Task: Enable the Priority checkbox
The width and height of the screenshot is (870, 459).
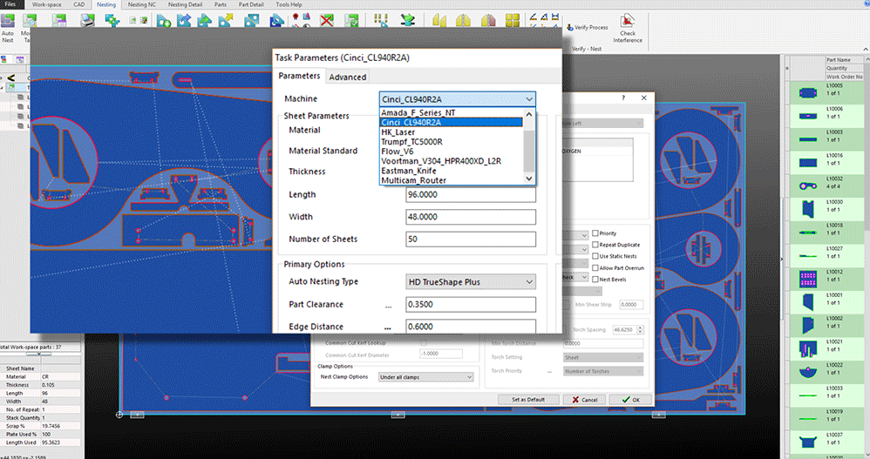Action: pyautogui.click(x=595, y=233)
